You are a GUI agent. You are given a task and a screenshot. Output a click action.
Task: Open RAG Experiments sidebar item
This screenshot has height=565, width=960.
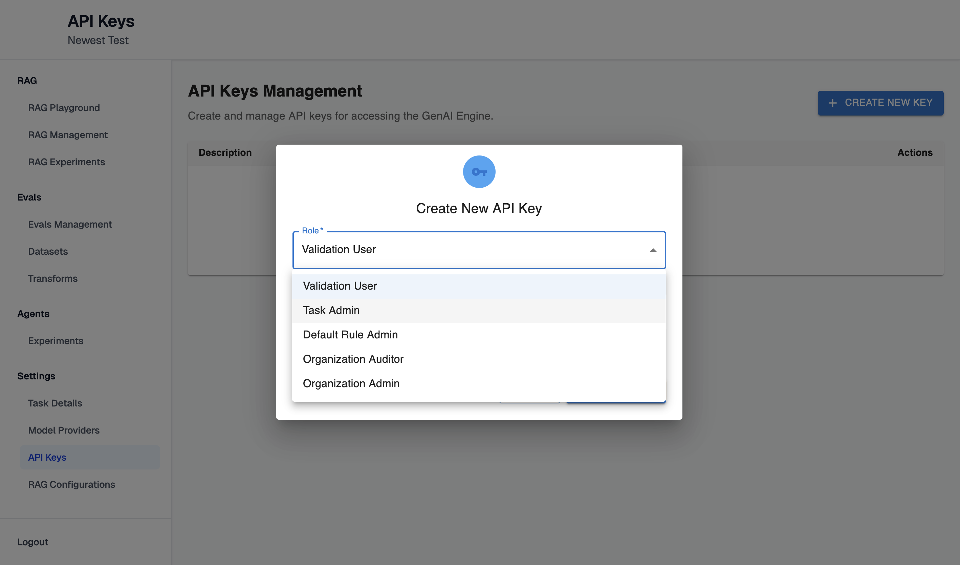67,162
